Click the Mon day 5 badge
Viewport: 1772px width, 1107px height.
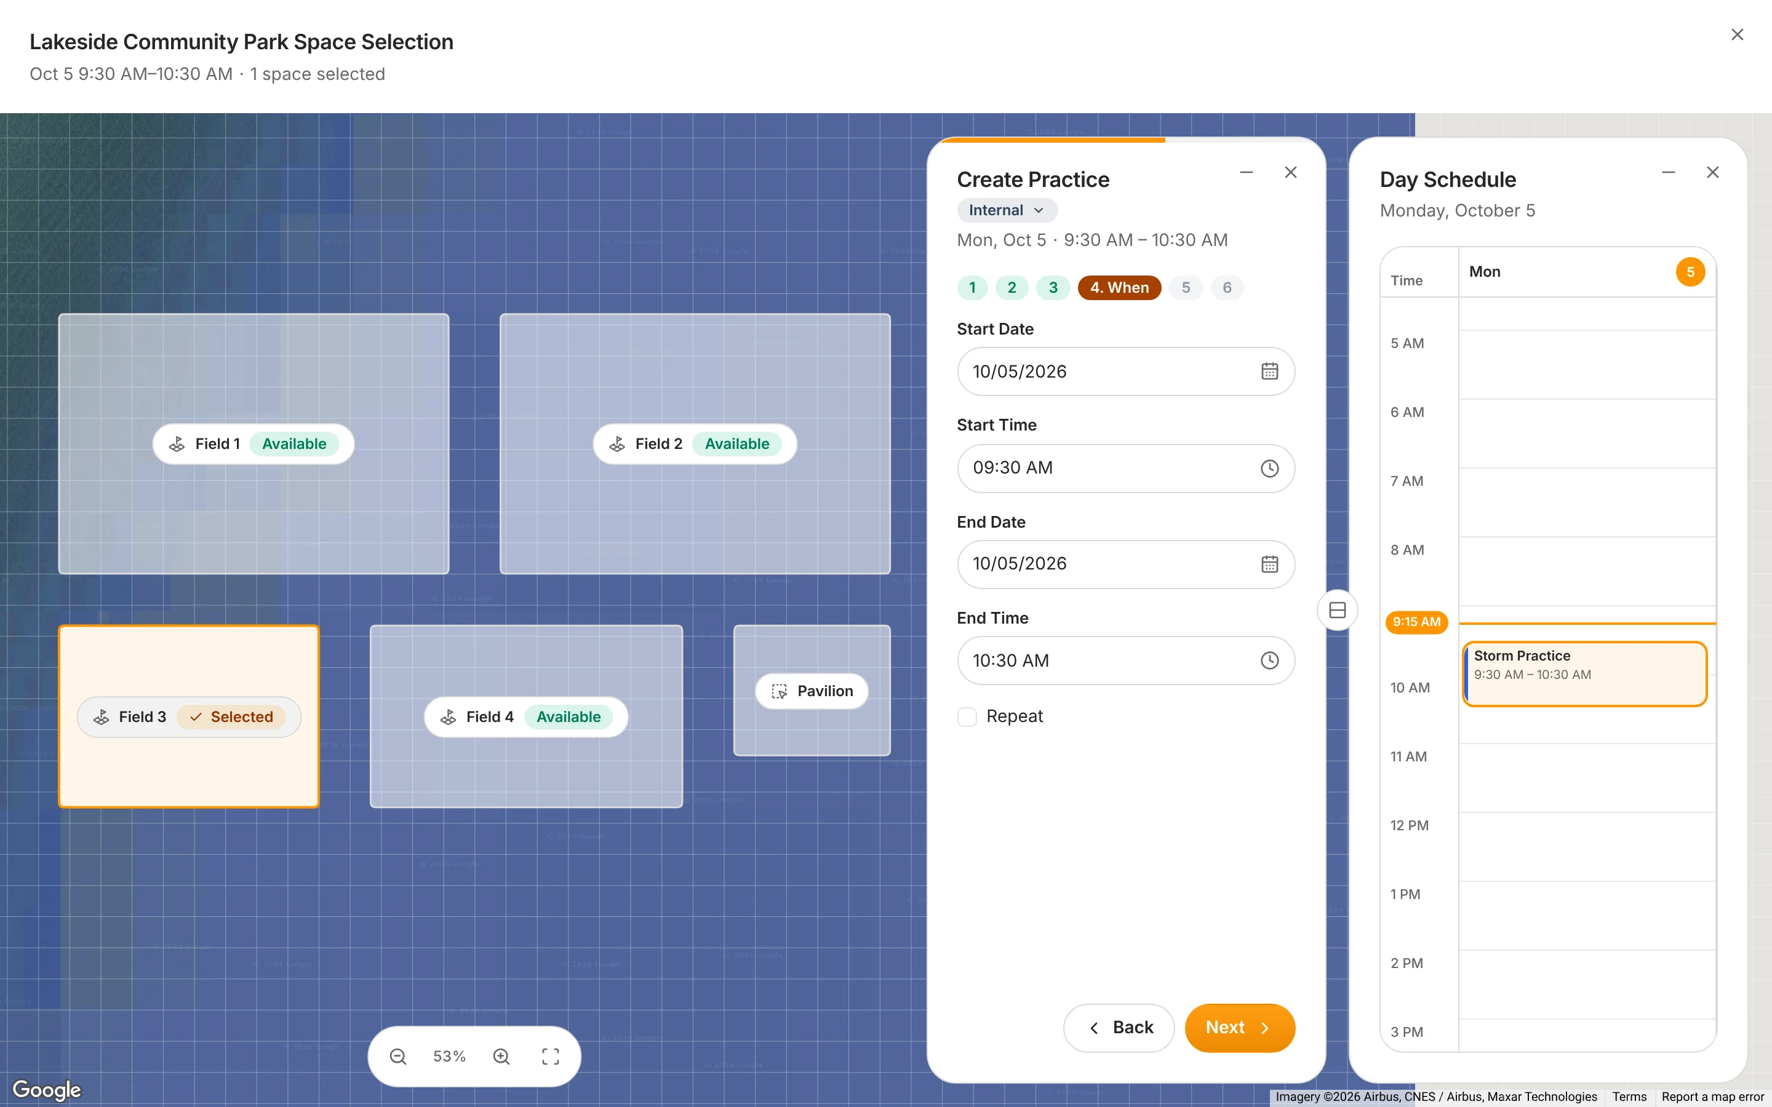coord(1690,272)
